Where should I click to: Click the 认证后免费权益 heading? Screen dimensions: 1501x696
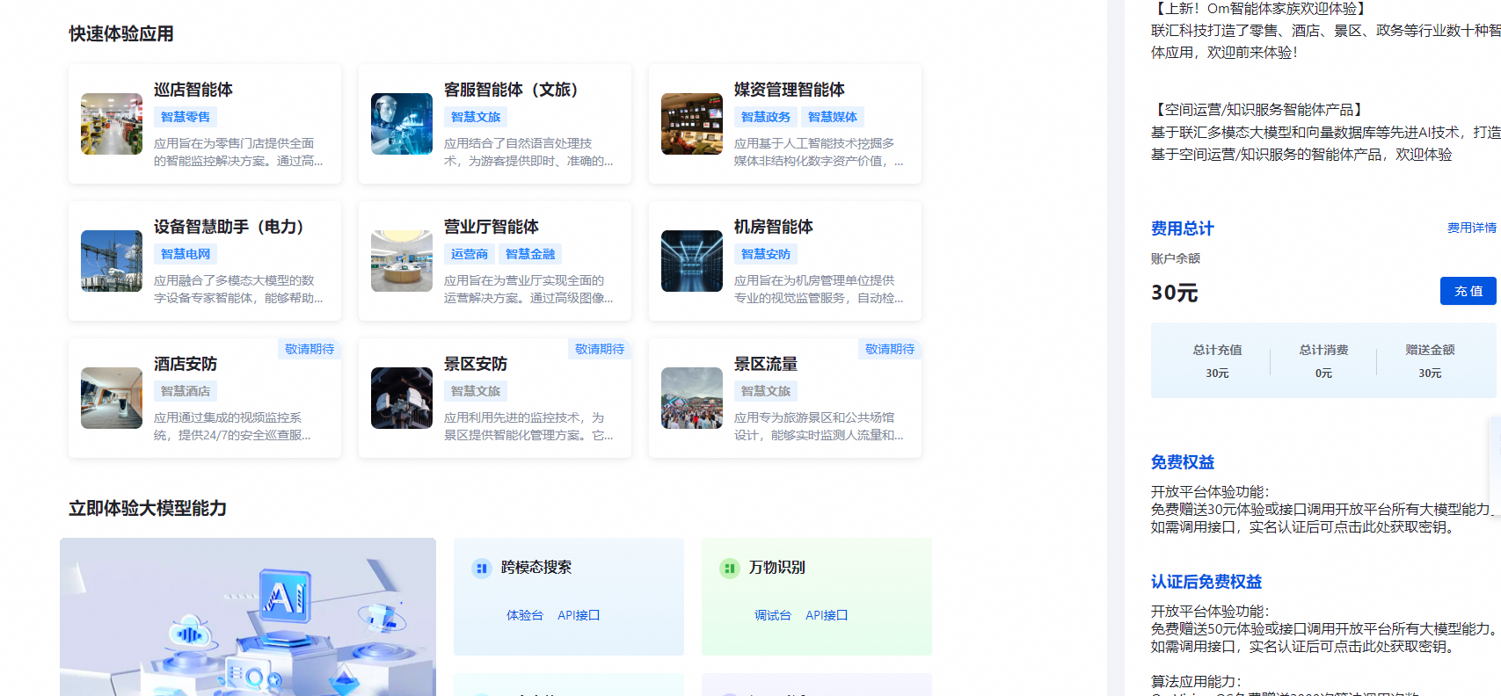(x=1206, y=582)
